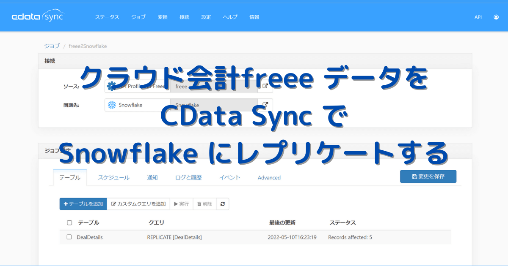Switch to the Advanced tab
508x266 pixels.
pyautogui.click(x=269, y=178)
